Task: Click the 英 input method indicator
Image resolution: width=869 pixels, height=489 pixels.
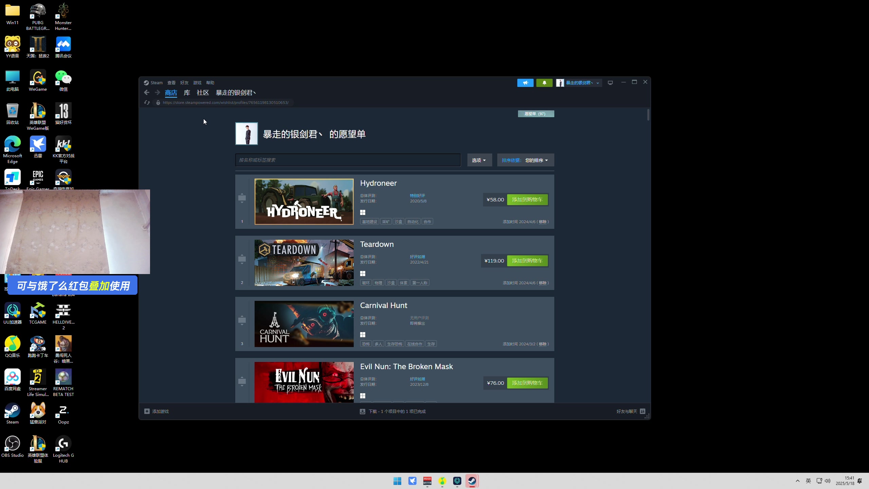Action: [809, 481]
